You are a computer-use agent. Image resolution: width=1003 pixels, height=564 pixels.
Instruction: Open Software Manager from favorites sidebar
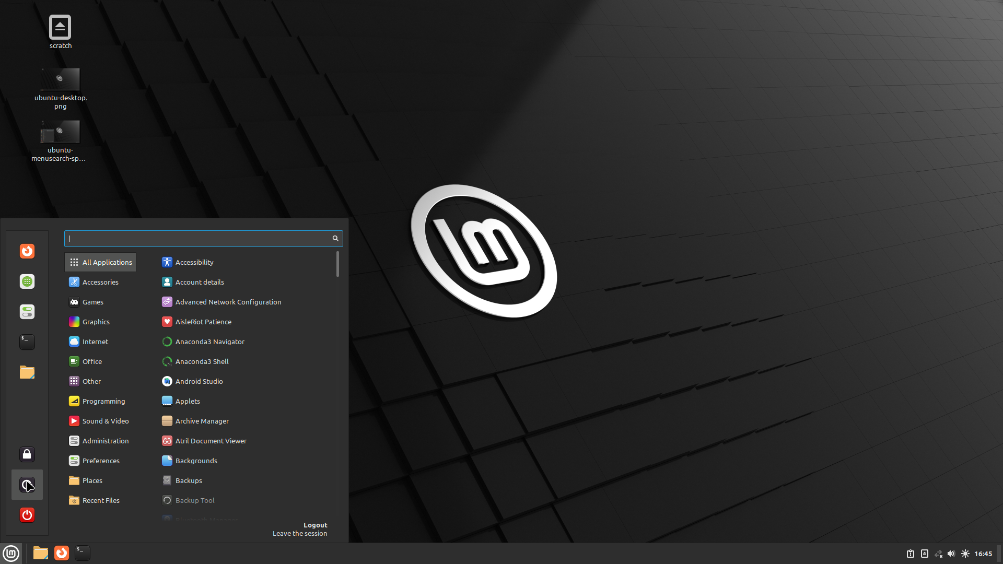(x=27, y=281)
